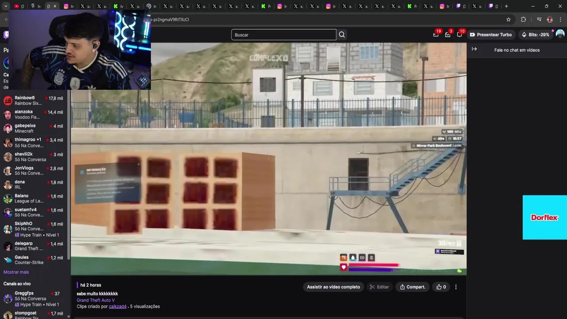567x319 pixels.
Task: Open the Chrome three-dot menu
Action: [x=561, y=19]
